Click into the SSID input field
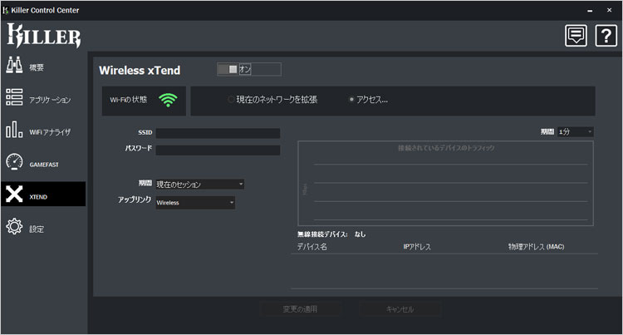The width and height of the screenshot is (623, 335). point(218,133)
